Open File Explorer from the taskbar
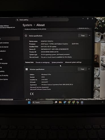 pyautogui.click(x=60, y=102)
